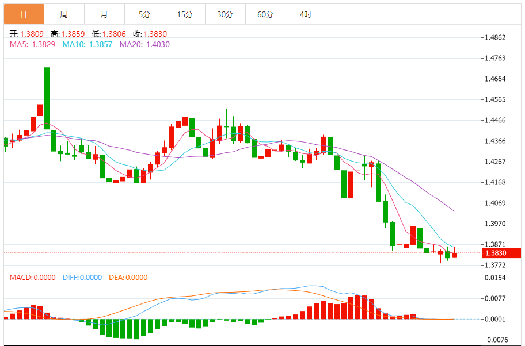Click the high price 高:1.3859

pyautogui.click(x=67, y=34)
